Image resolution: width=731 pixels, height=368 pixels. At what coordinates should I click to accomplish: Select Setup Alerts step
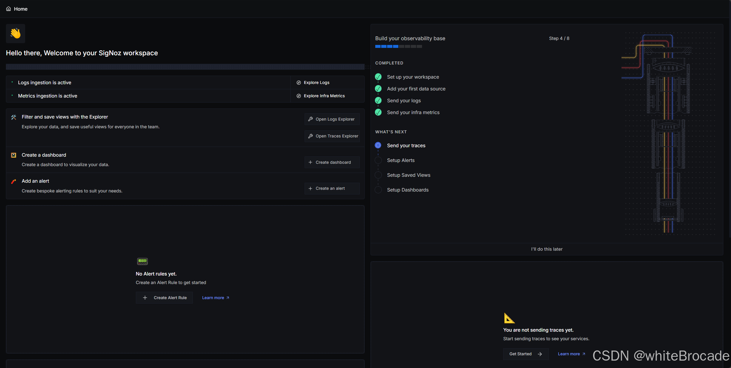[x=401, y=160]
